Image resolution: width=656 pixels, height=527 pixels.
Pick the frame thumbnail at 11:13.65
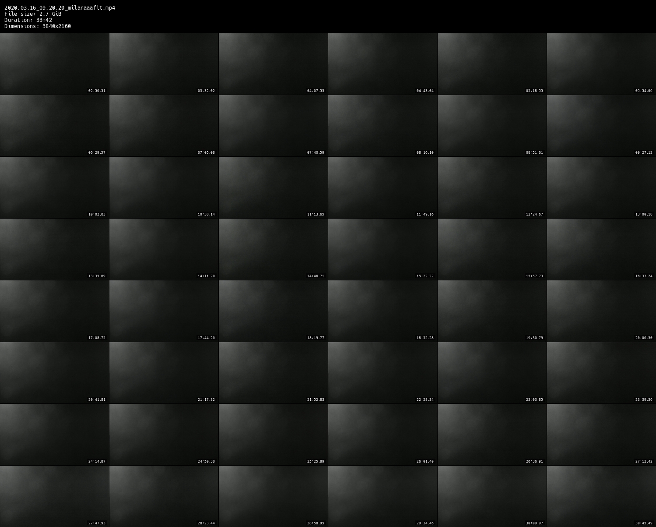coord(273,187)
